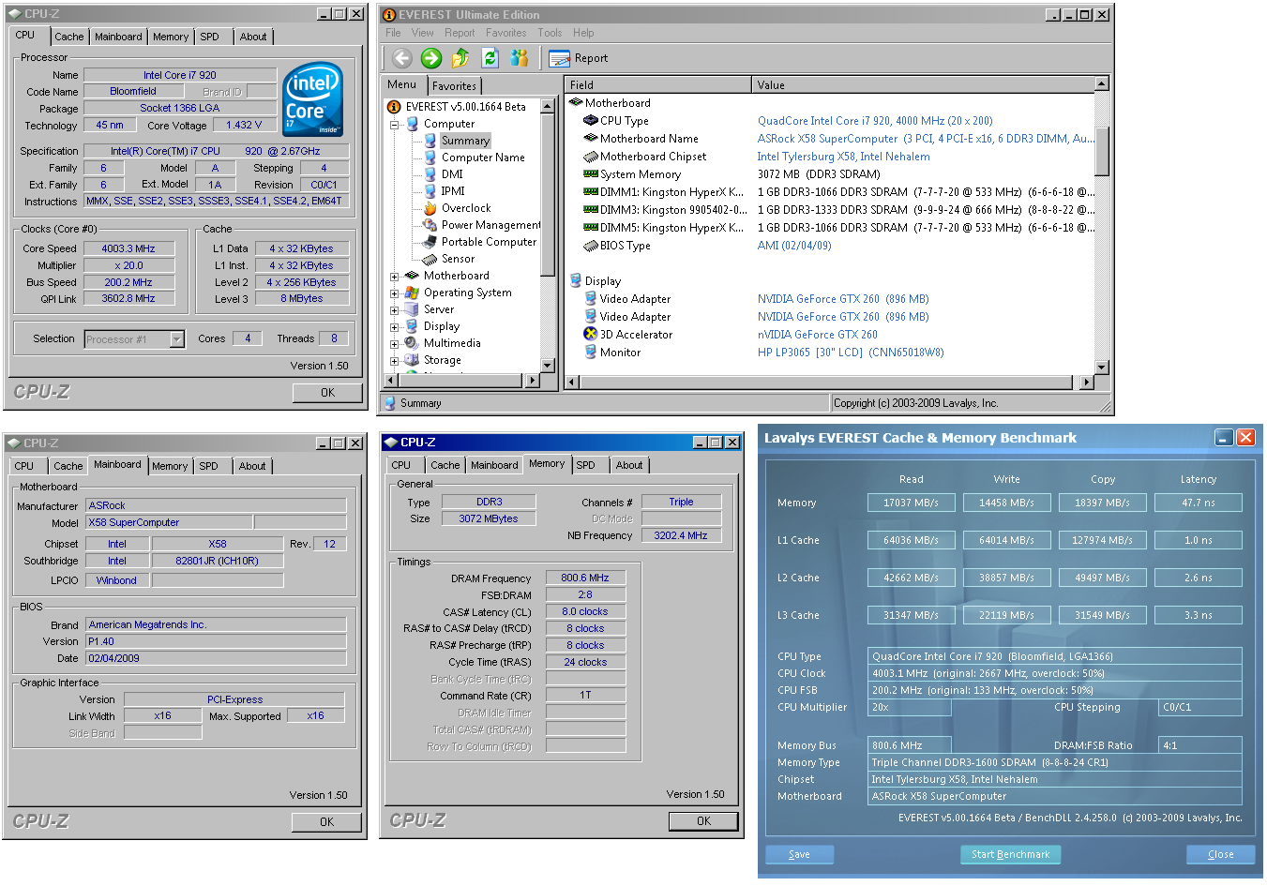Go back with the EVEREST back arrow
The height and width of the screenshot is (886, 1267).
pyautogui.click(x=402, y=58)
